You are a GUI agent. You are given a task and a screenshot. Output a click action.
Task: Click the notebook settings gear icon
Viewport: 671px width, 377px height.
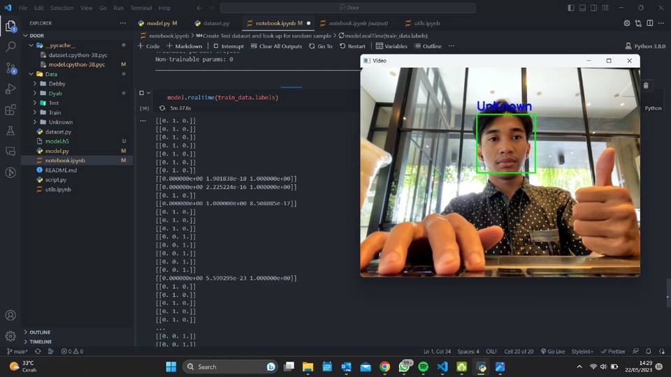627,23
